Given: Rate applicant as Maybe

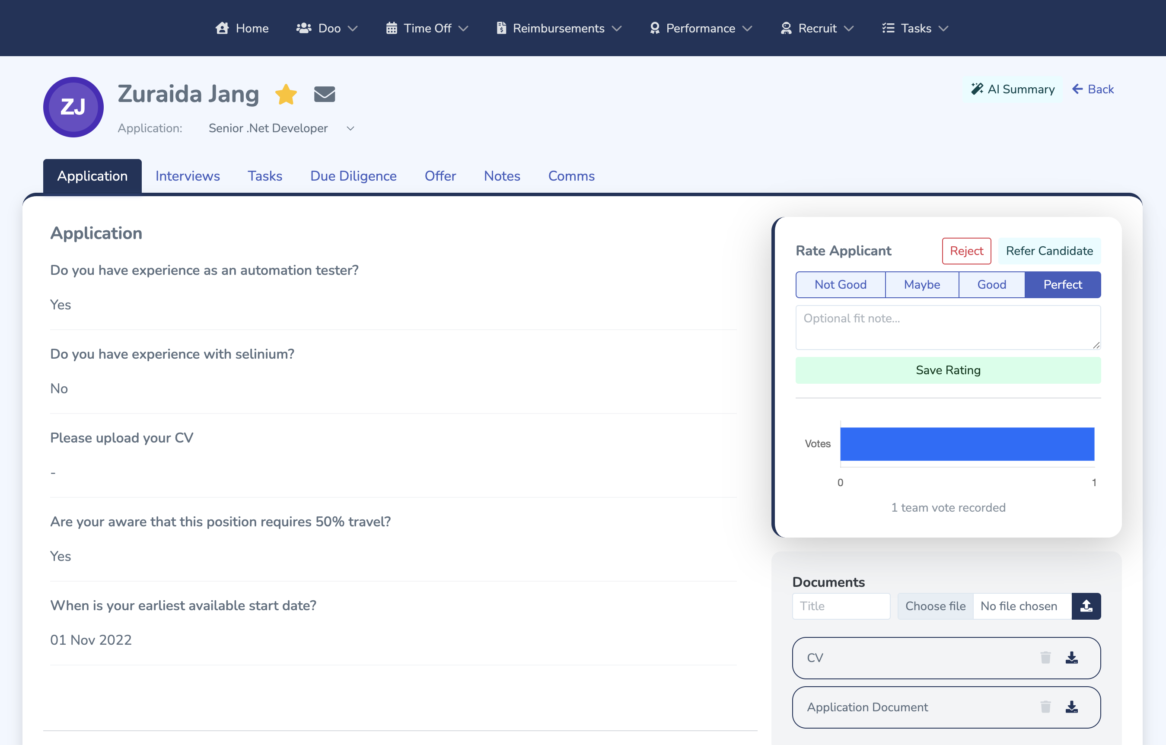Looking at the screenshot, I should coord(922,285).
